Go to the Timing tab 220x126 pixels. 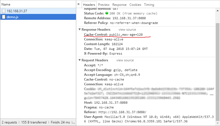tap(149, 5)
